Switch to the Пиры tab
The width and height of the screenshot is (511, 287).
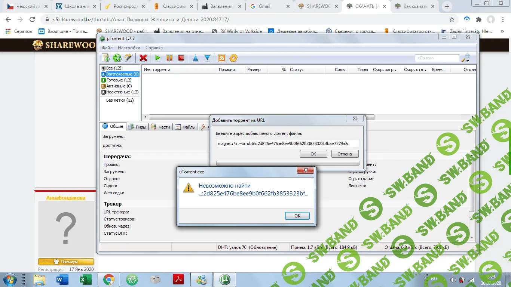click(x=137, y=127)
